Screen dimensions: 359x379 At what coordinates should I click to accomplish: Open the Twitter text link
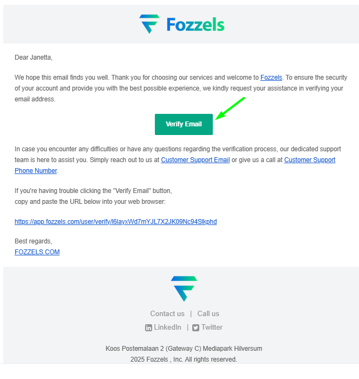point(212,327)
